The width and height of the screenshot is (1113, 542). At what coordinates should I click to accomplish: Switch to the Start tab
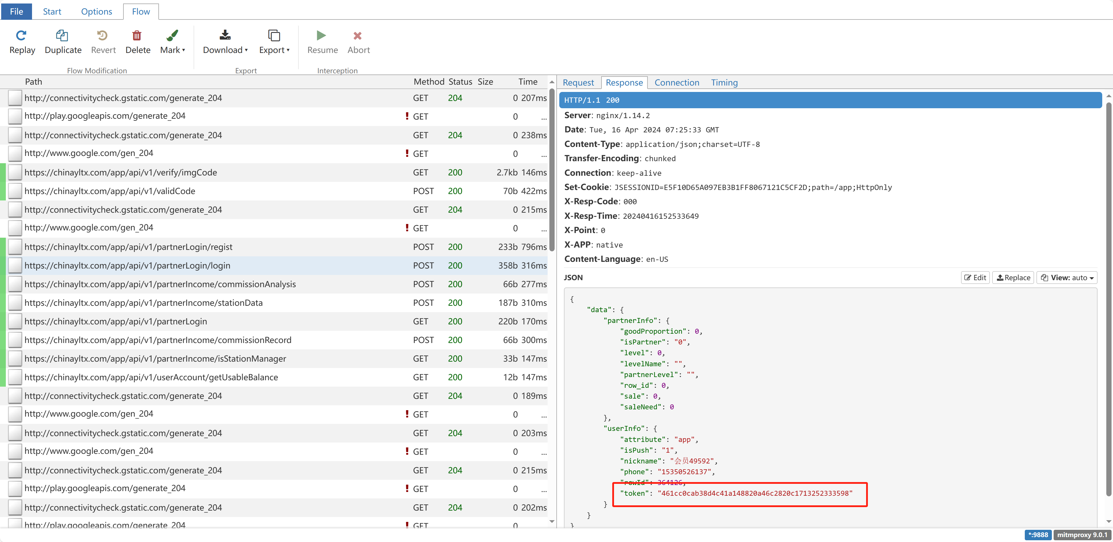coord(52,11)
